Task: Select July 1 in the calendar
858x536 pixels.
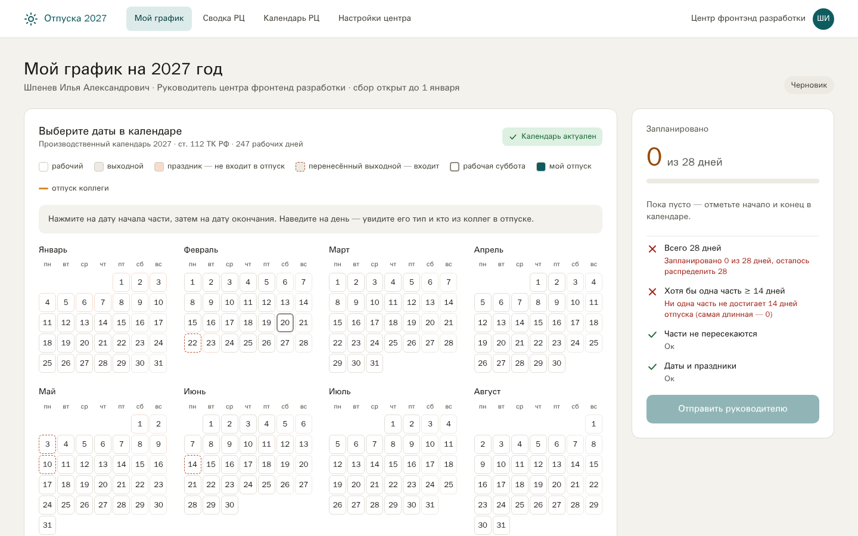Action: pyautogui.click(x=393, y=423)
